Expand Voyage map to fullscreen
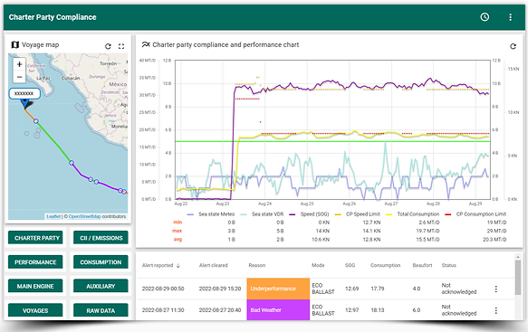 coord(121,46)
